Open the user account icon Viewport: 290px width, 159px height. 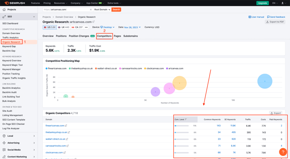click(x=282, y=3)
